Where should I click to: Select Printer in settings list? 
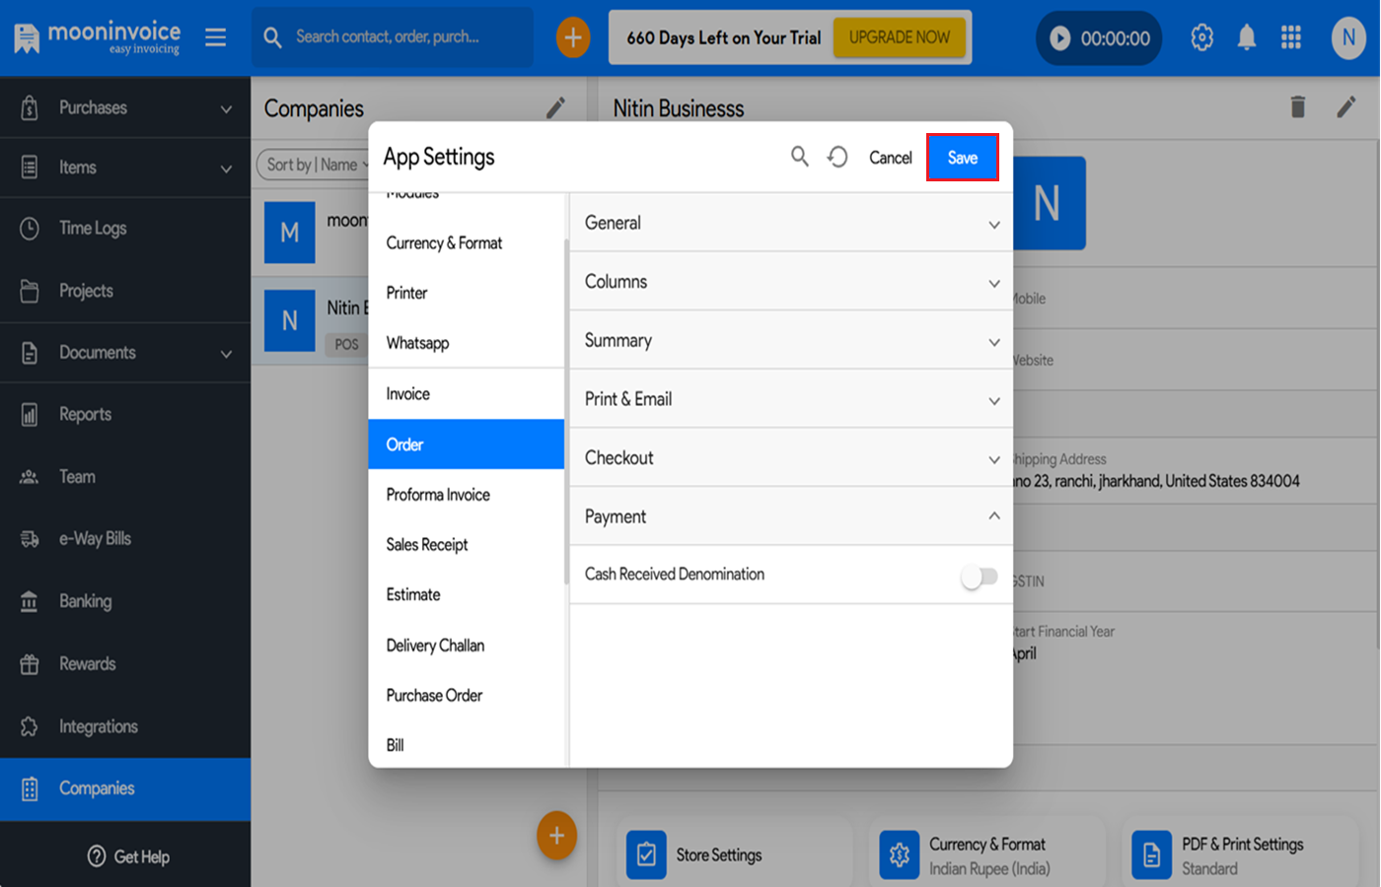tap(466, 293)
